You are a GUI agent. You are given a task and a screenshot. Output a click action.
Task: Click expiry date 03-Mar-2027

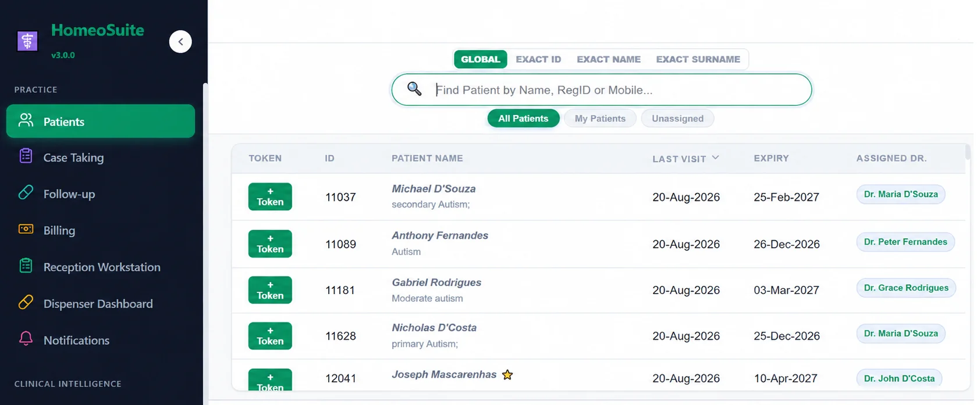(x=786, y=290)
